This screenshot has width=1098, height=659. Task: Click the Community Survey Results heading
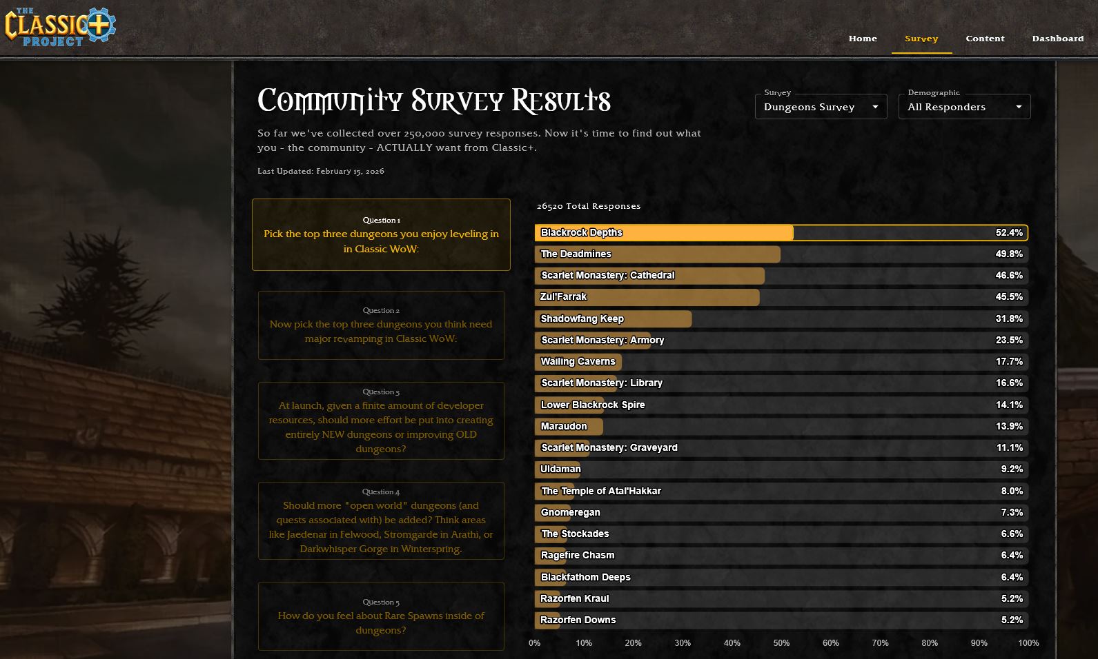pos(434,101)
